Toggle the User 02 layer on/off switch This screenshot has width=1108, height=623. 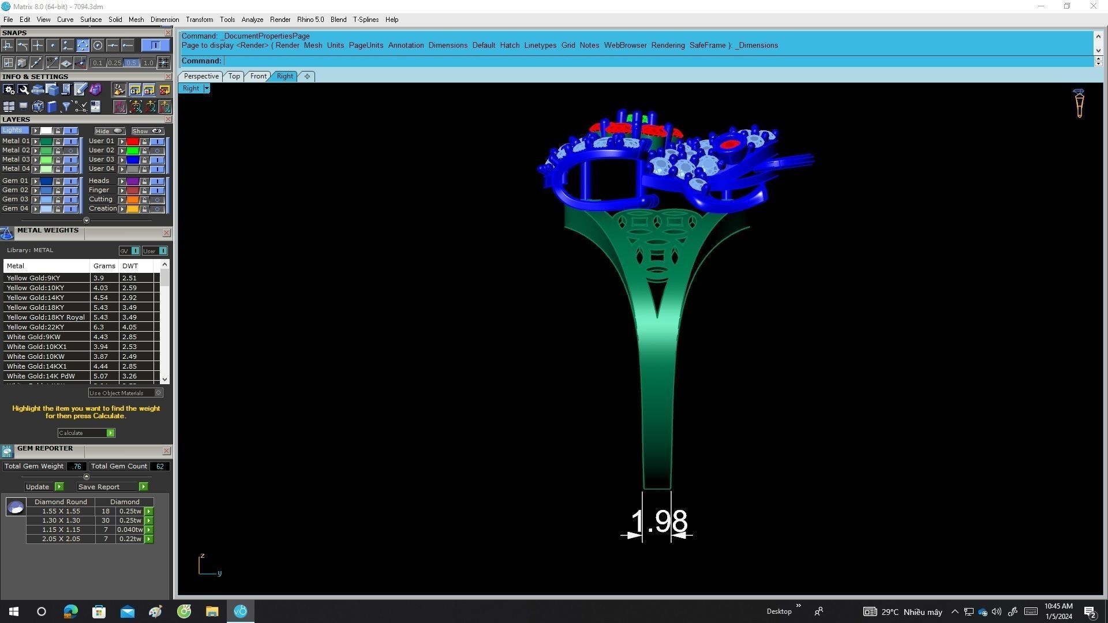(x=157, y=151)
